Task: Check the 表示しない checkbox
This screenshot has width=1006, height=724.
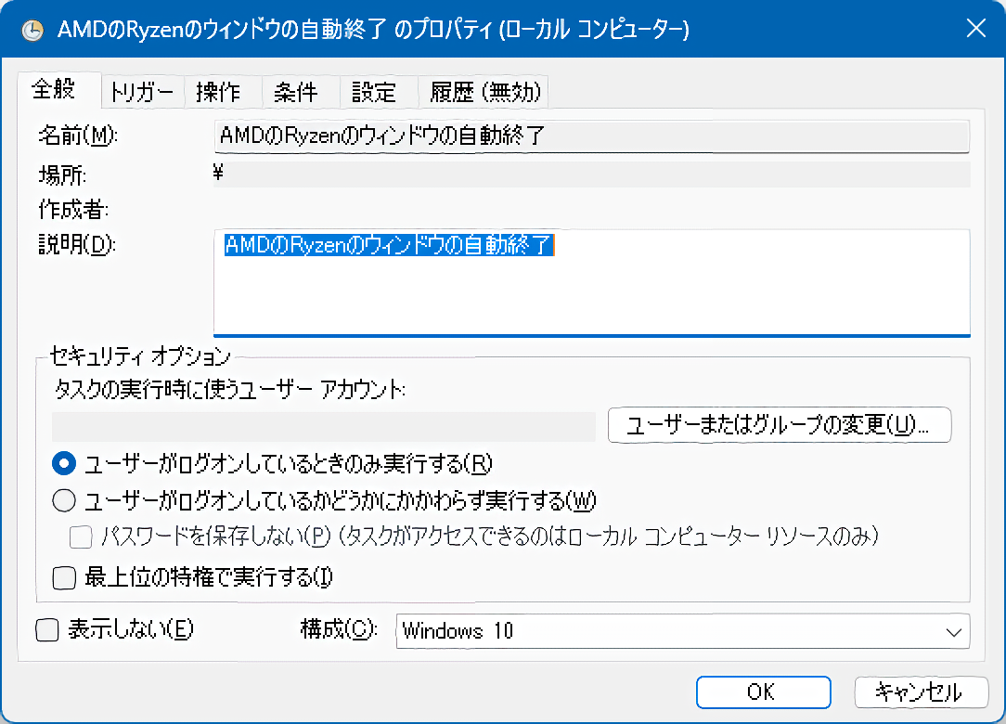Action: tap(45, 629)
